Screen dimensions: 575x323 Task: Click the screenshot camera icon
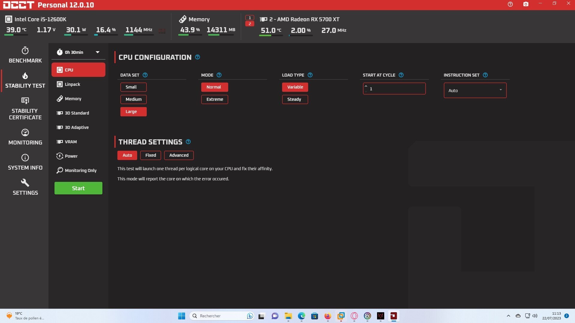point(526,4)
